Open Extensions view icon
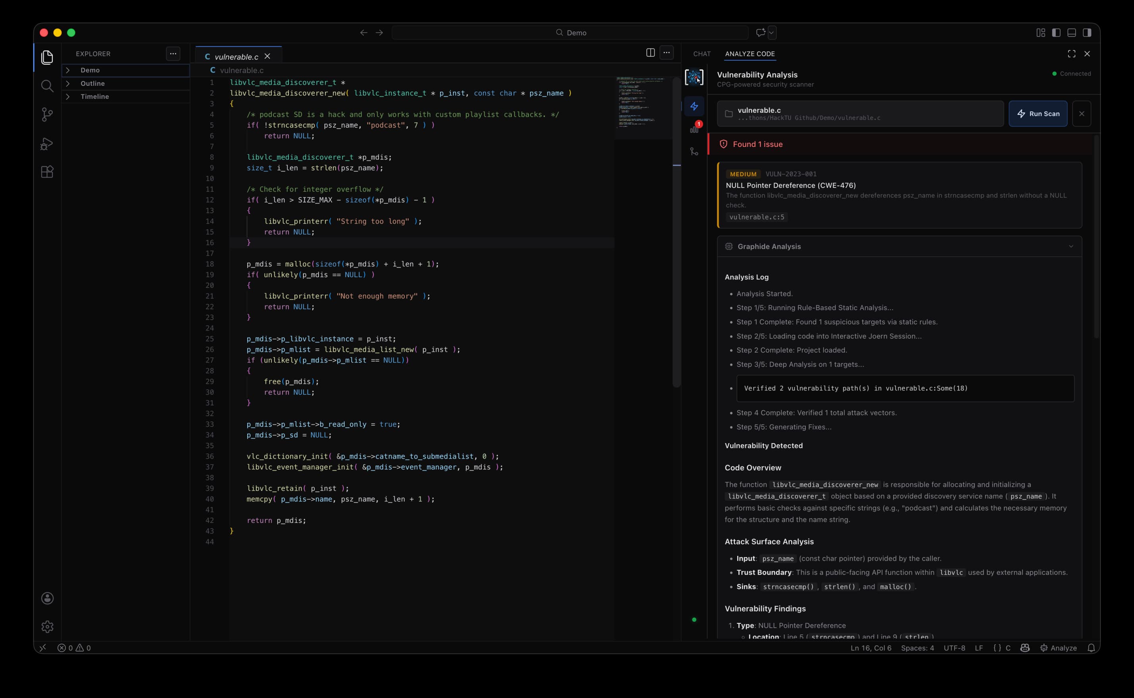 tap(47, 172)
